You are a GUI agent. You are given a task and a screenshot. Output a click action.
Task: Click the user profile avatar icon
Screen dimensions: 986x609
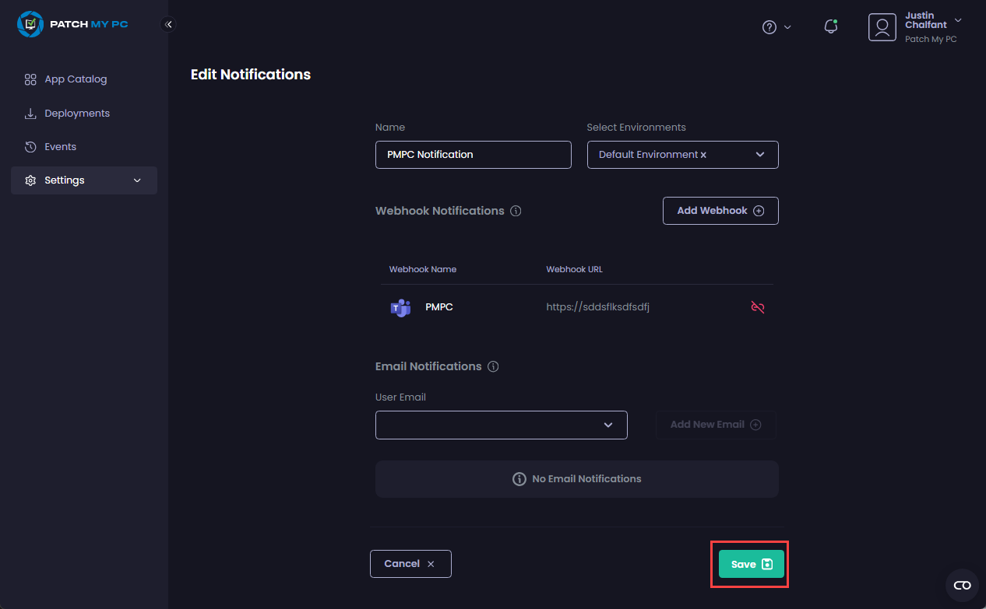click(882, 27)
